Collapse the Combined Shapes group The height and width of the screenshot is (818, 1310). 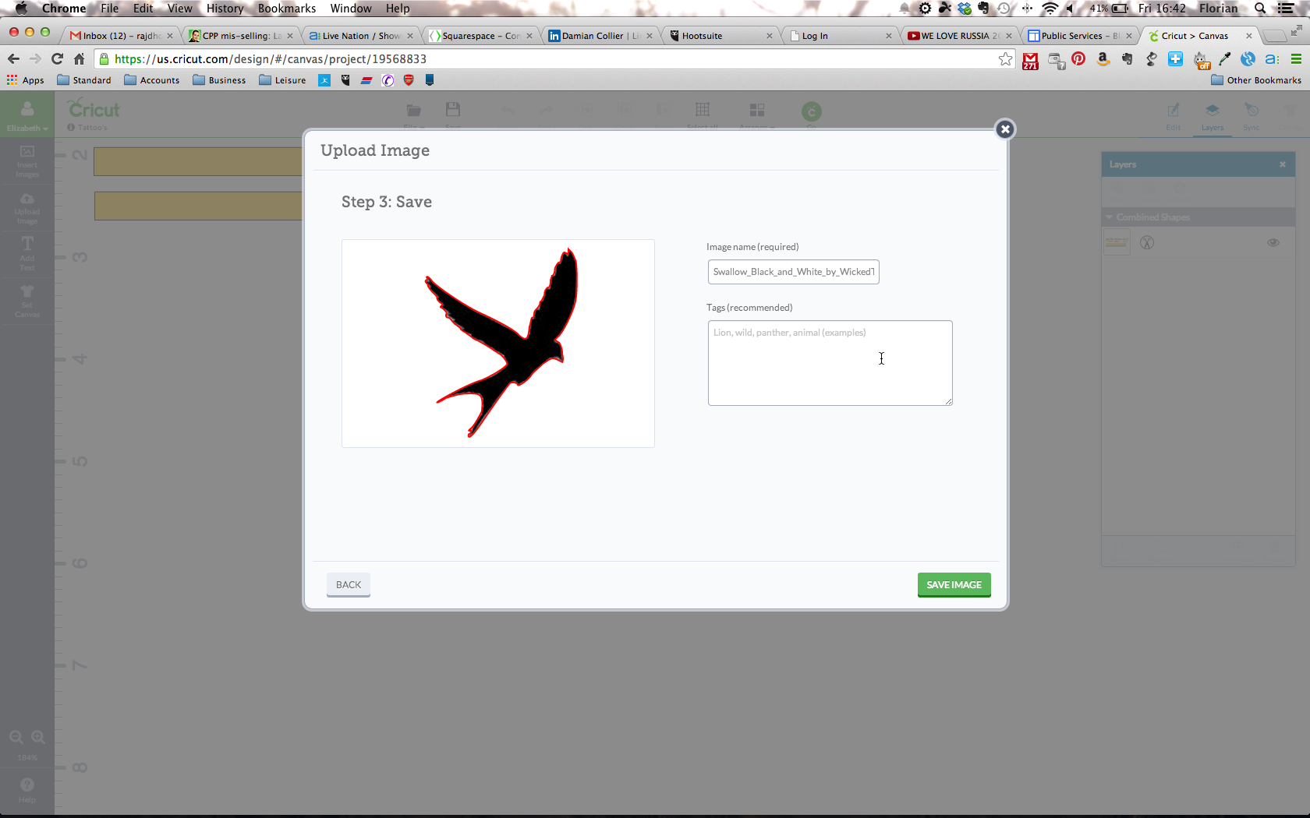[x=1110, y=217]
